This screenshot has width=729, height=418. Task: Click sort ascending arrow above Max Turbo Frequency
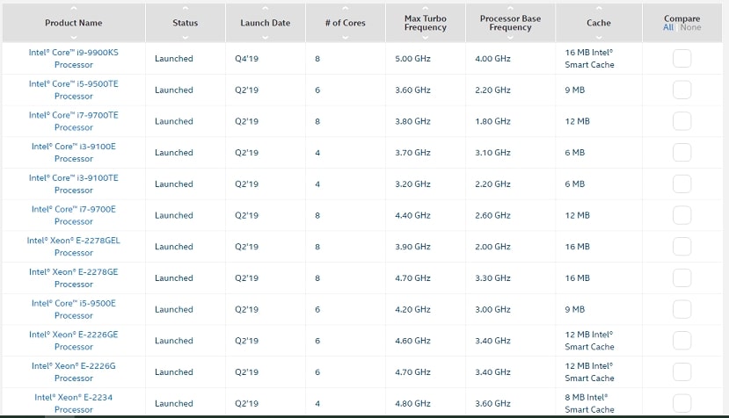(425, 7)
